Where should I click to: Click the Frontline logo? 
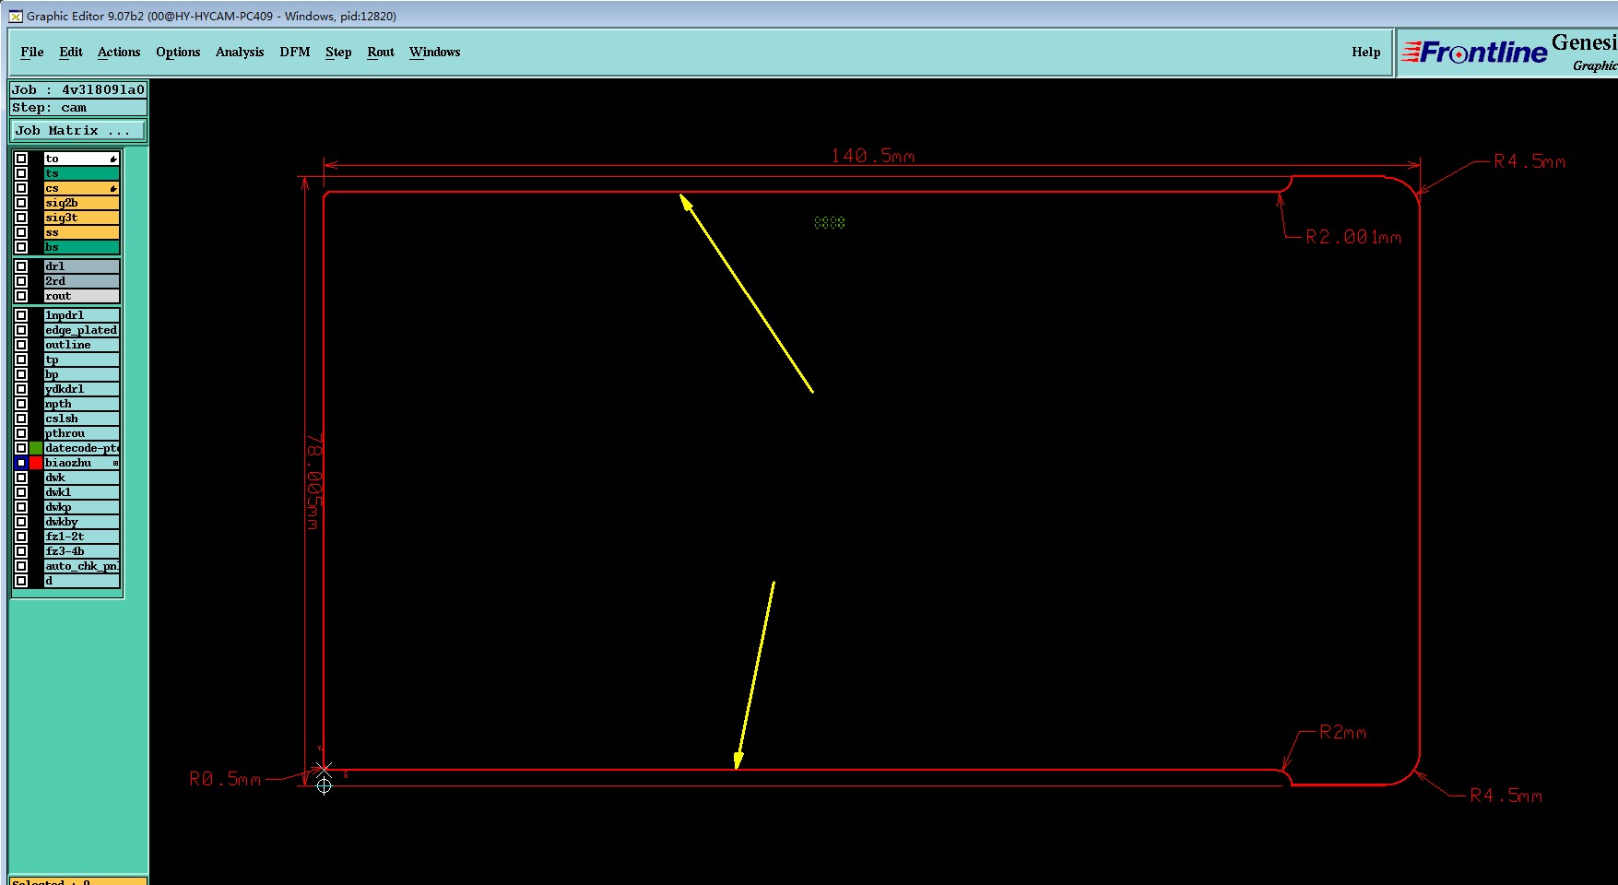(1474, 53)
